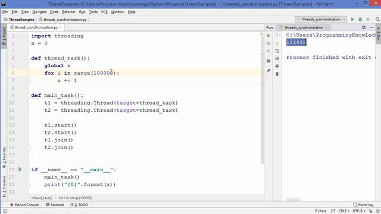Viewport: 381px width, 214px height.
Task: Open the Window menu
Action: pyautogui.click(x=117, y=12)
